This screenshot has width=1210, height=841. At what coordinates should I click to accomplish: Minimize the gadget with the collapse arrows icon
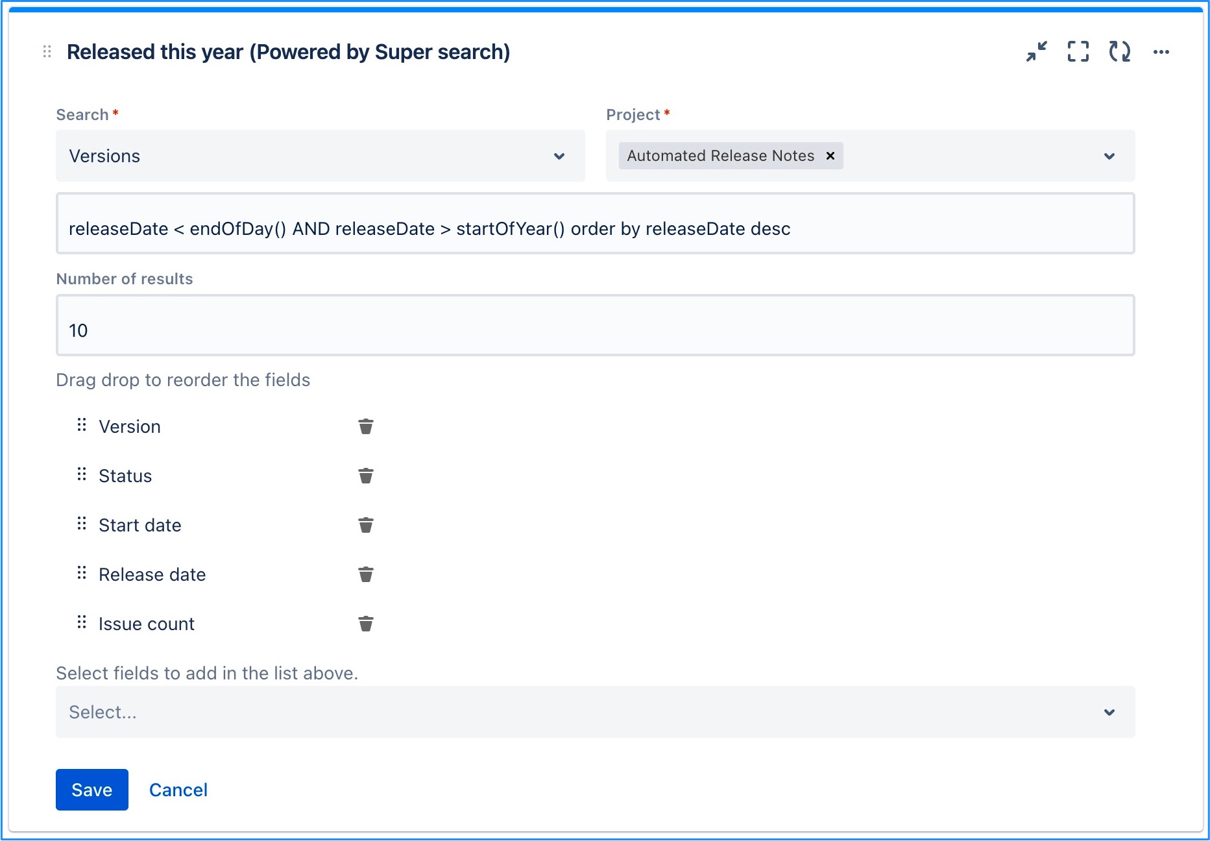(x=1037, y=52)
